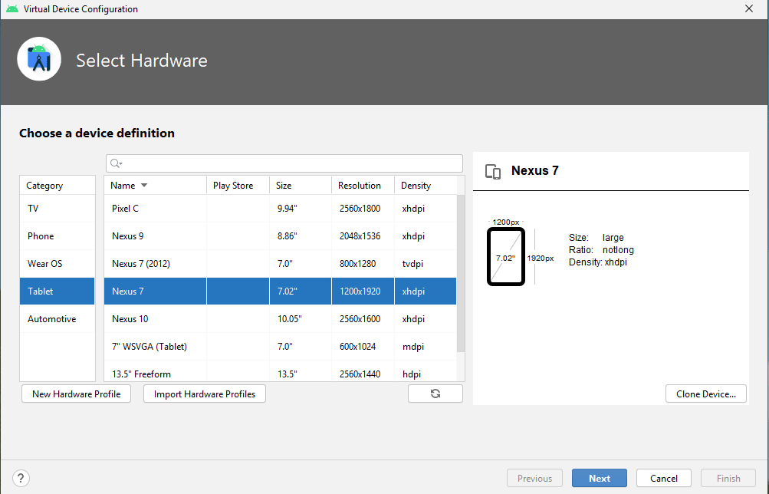The height and width of the screenshot is (494, 769).
Task: Click the search magnifier icon
Action: tap(116, 163)
